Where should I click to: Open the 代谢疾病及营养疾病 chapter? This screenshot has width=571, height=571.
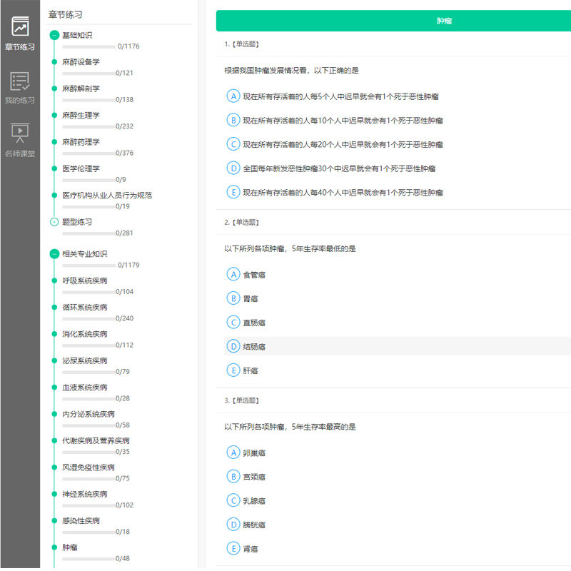96,440
